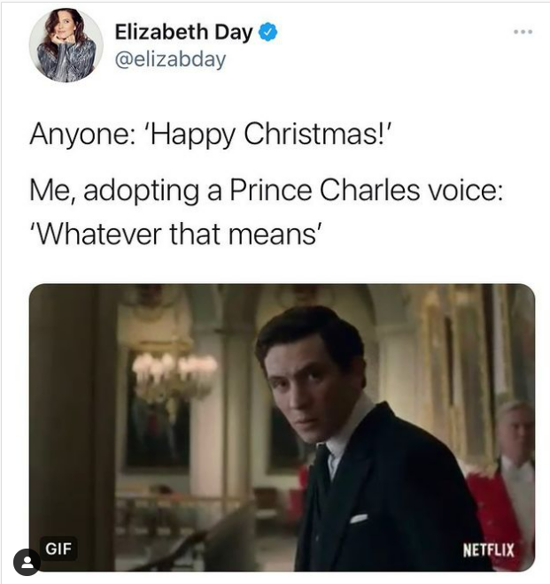Image resolution: width=550 pixels, height=584 pixels.
Task: Click the GIF badge on the media
Action: pos(58,549)
